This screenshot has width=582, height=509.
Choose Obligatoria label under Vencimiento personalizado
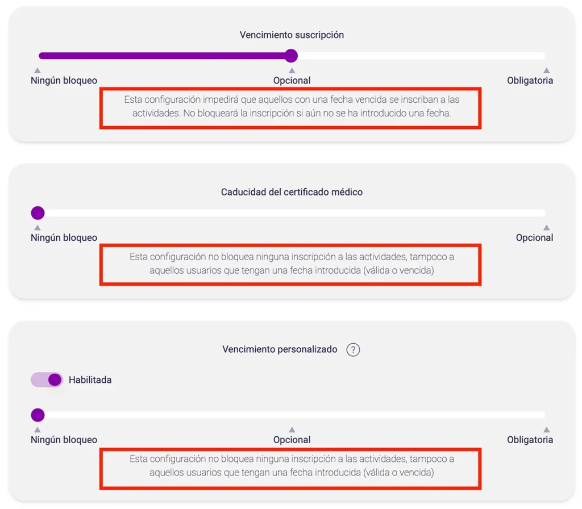coord(530,440)
